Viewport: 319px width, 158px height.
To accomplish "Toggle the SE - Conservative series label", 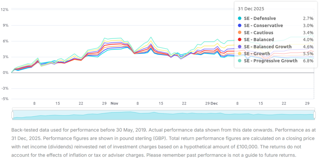I will pos(263,26).
